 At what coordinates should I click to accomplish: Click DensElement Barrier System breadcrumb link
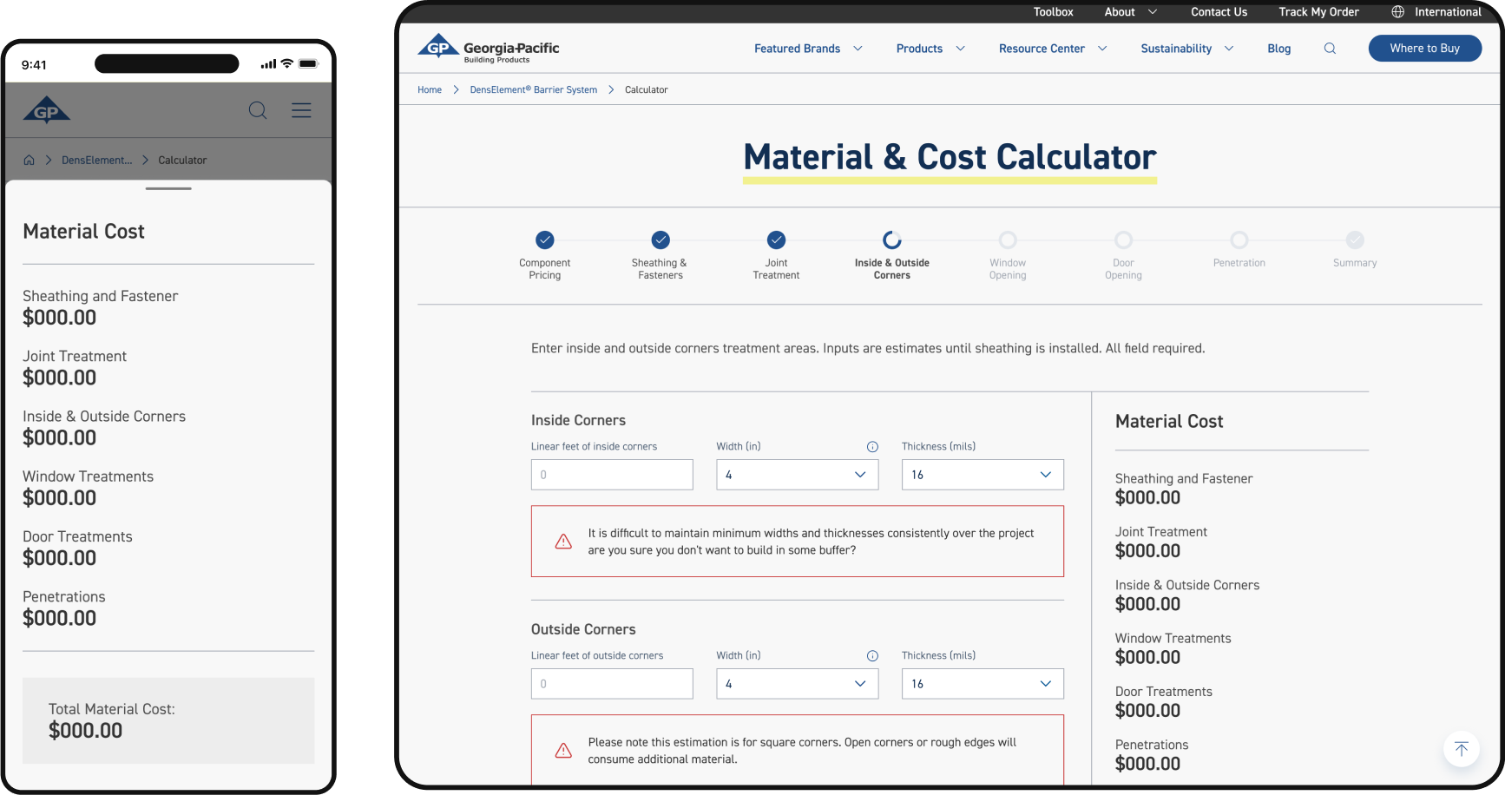click(x=533, y=89)
